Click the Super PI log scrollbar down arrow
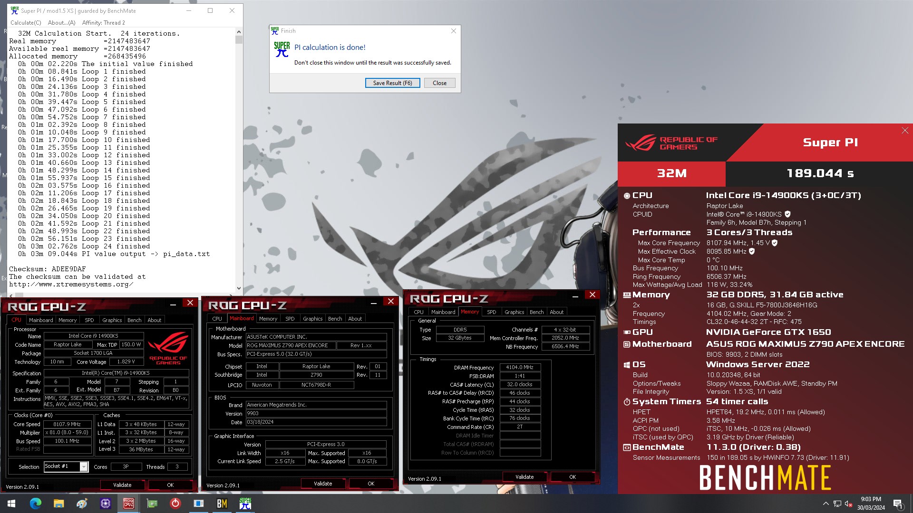This screenshot has height=513, width=913. tap(239, 288)
